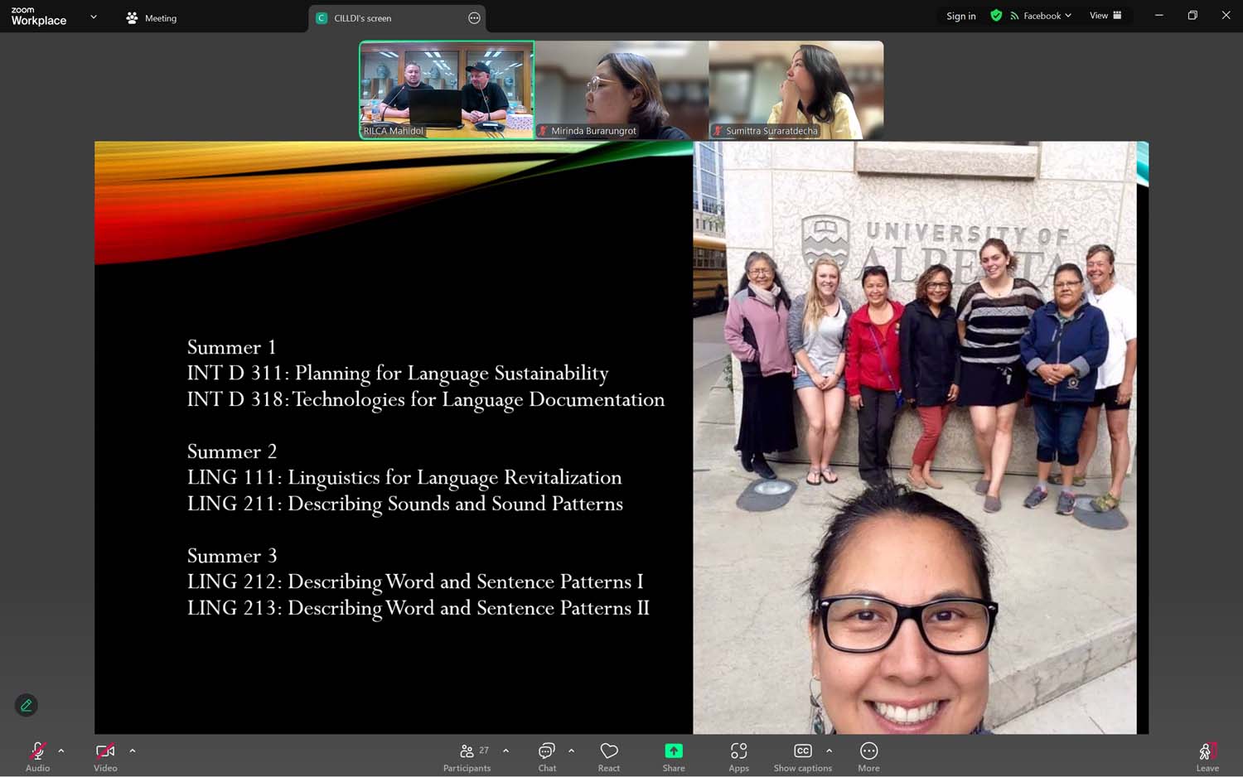The image size is (1243, 777).
Task: Leave the meeting
Action: 1207,756
